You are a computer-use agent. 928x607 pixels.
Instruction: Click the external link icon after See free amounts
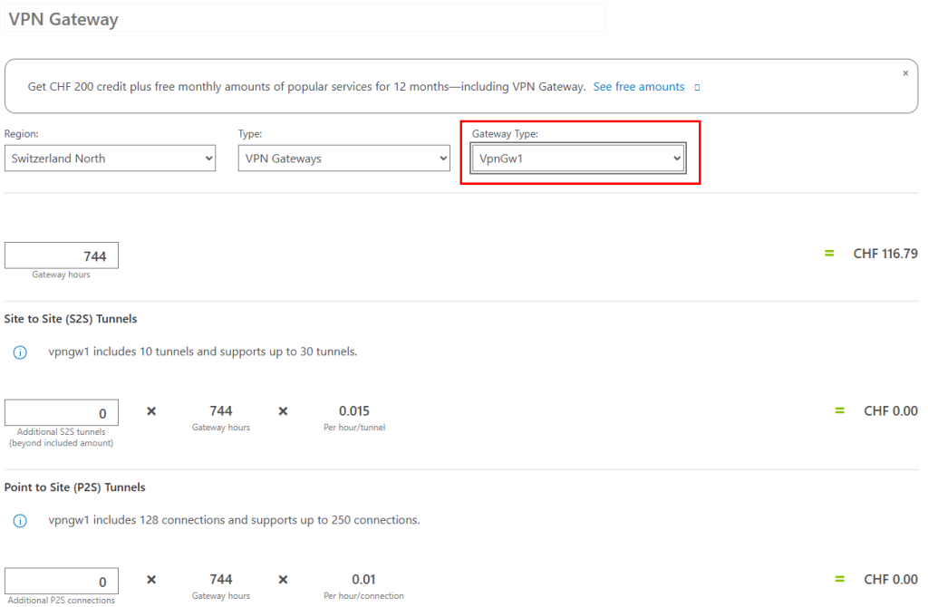[697, 88]
